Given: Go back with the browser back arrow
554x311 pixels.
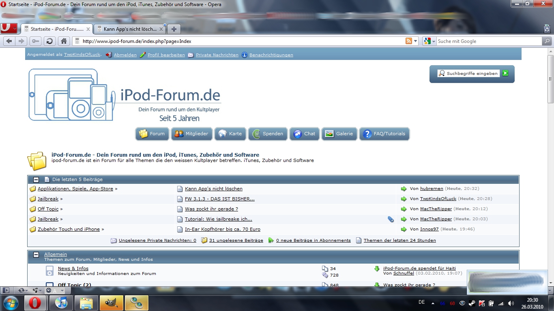Looking at the screenshot, I should click(9, 41).
